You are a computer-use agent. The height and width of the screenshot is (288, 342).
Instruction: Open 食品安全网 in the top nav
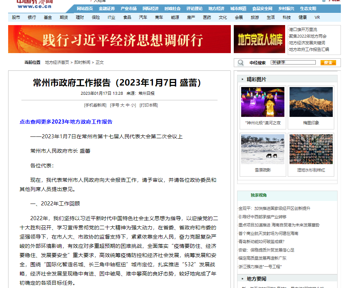[x=262, y=8]
